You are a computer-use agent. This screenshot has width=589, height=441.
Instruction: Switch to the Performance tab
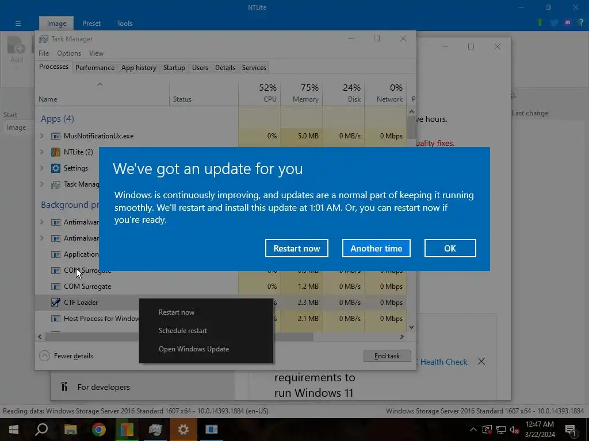pos(95,68)
